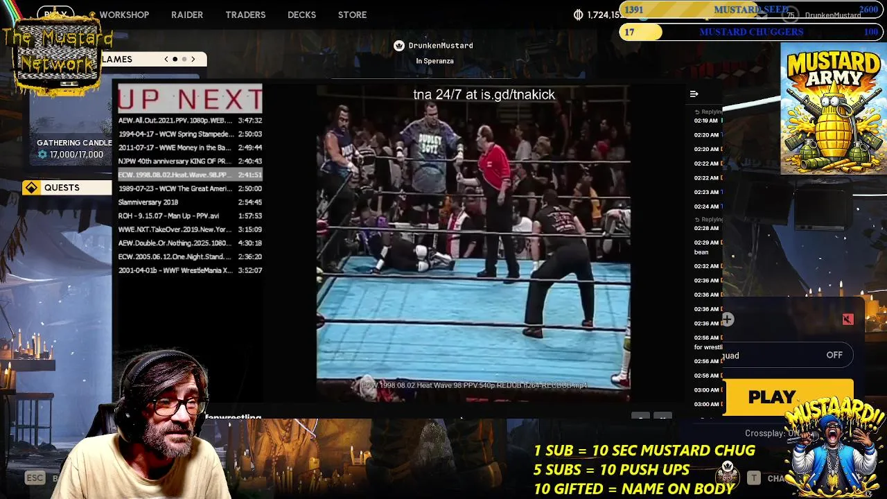Viewport: 887px width, 499px height.
Task: Open the Quests panel
Action: point(67,187)
